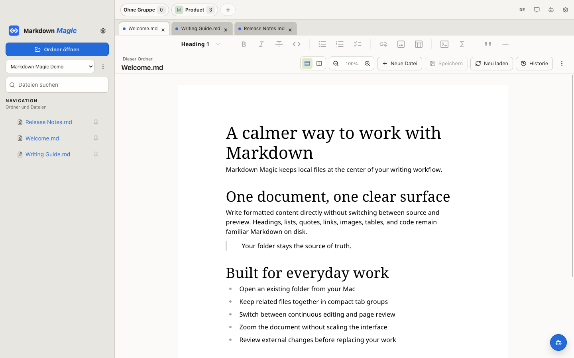
Task: Open Welcome.md from navigation
Action: pyautogui.click(x=42, y=138)
